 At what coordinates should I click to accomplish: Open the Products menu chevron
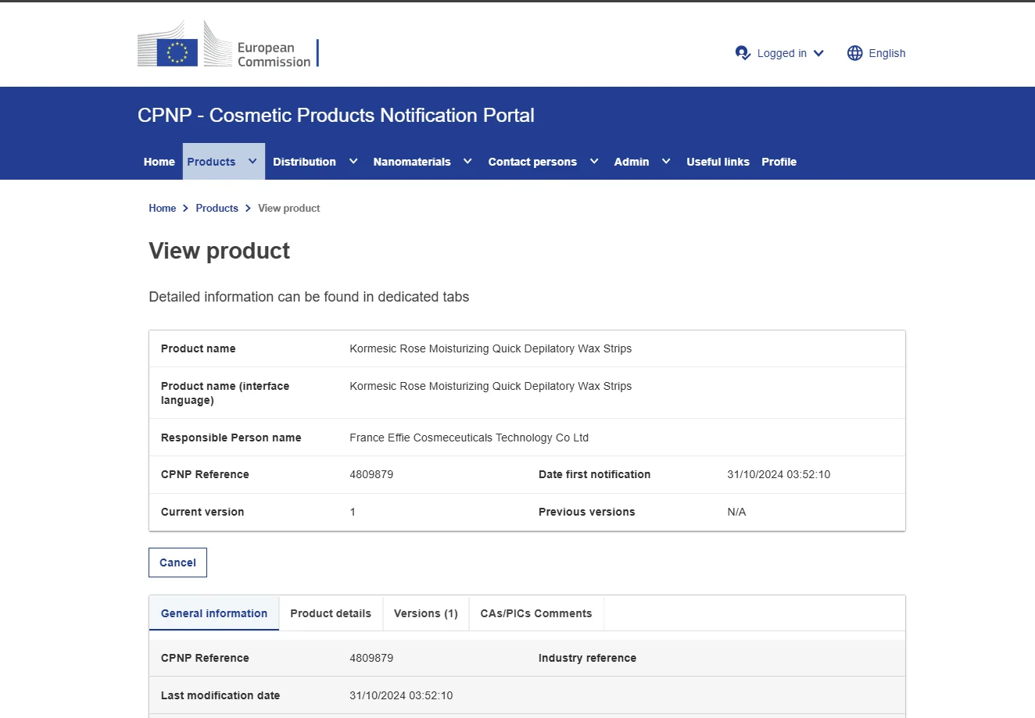click(252, 162)
